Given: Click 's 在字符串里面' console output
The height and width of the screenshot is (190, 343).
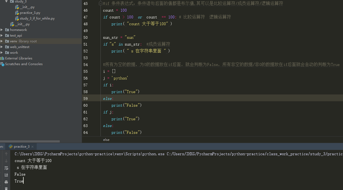Looking at the screenshot, I should [x=32, y=167].
